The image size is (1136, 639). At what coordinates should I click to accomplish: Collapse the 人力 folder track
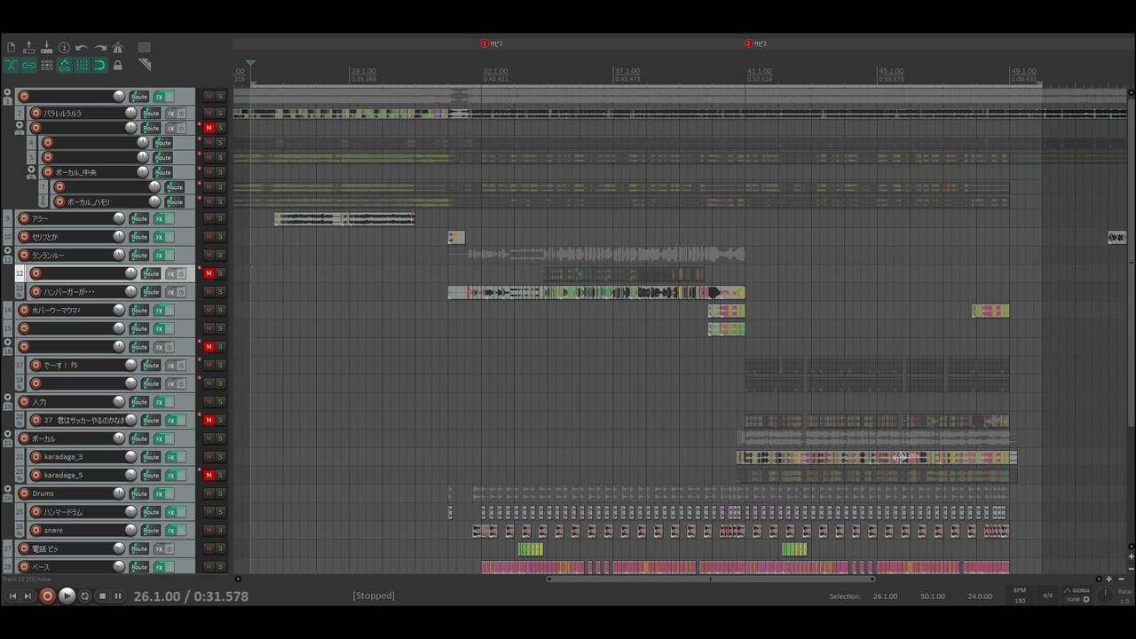(8, 398)
